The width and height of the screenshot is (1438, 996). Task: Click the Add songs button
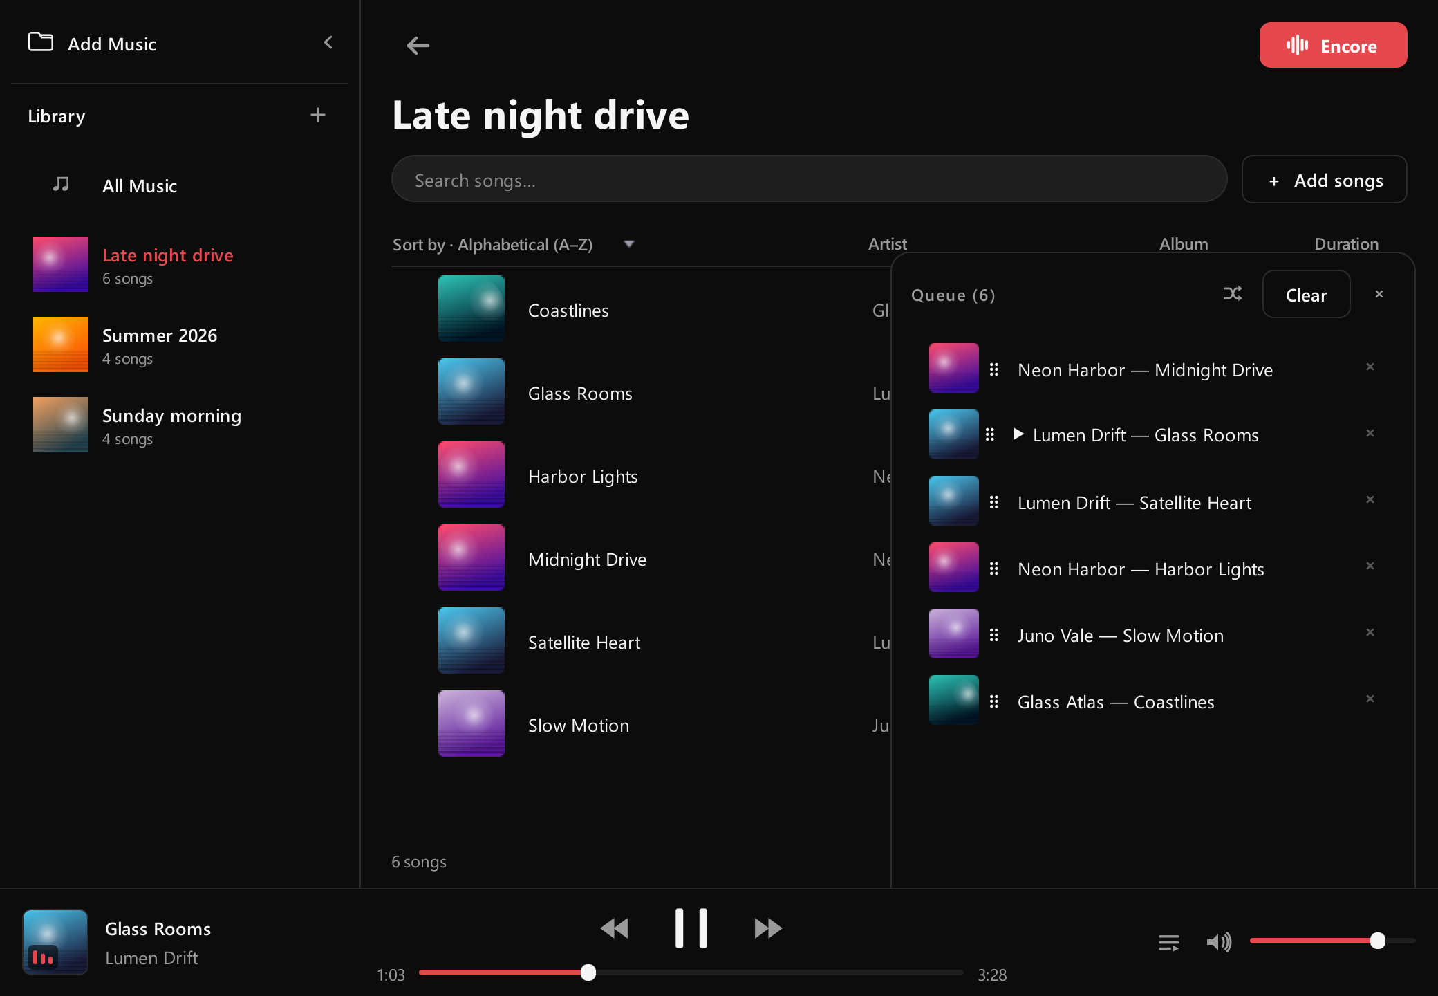click(x=1324, y=179)
